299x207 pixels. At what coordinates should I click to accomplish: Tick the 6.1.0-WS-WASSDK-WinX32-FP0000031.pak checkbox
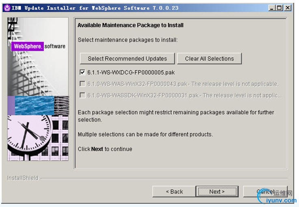tap(82, 95)
